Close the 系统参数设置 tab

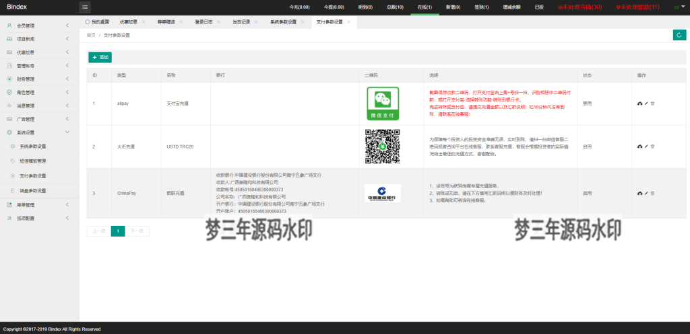(303, 22)
